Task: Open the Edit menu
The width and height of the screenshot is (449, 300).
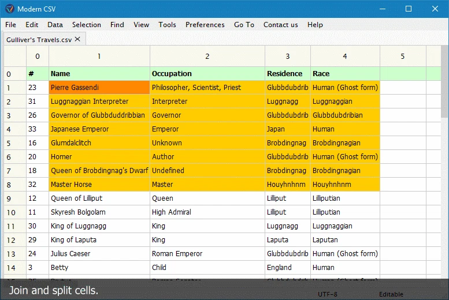Action: pos(32,25)
